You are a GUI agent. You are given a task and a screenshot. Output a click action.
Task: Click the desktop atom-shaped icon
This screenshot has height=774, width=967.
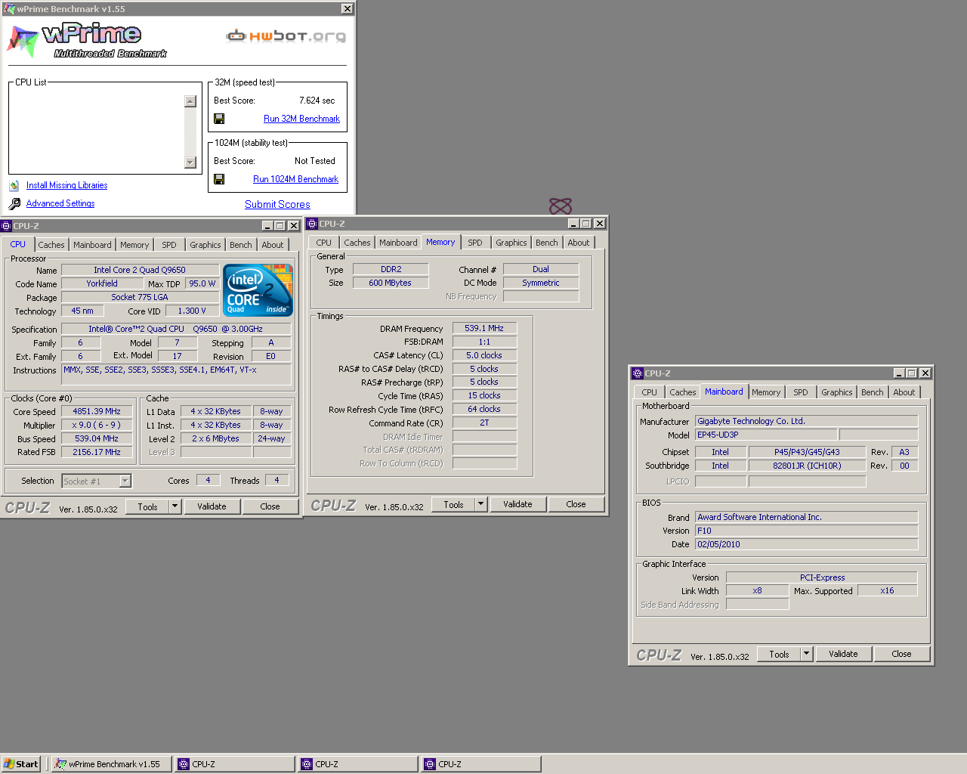click(x=561, y=206)
